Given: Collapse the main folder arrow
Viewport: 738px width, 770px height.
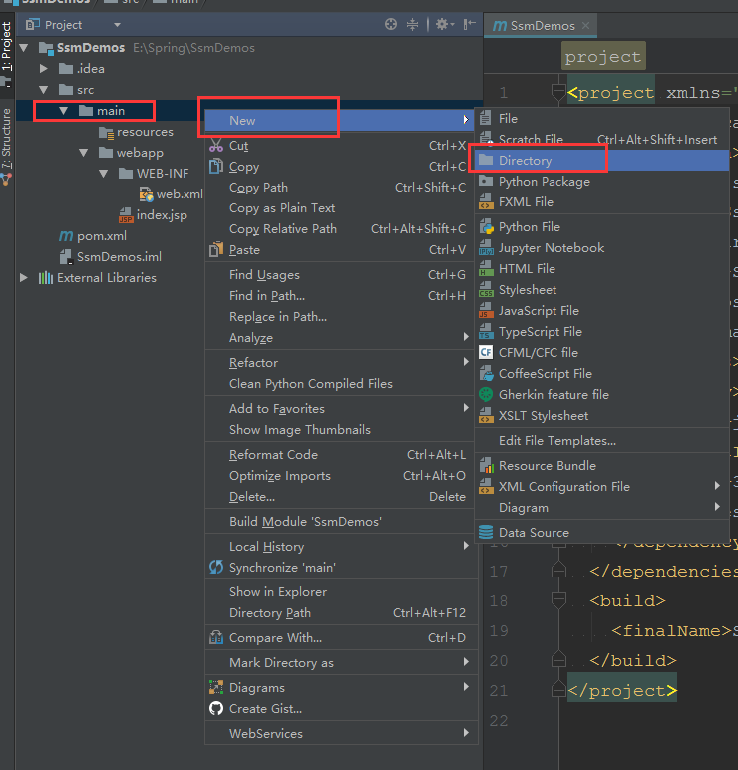Looking at the screenshot, I should click(64, 111).
